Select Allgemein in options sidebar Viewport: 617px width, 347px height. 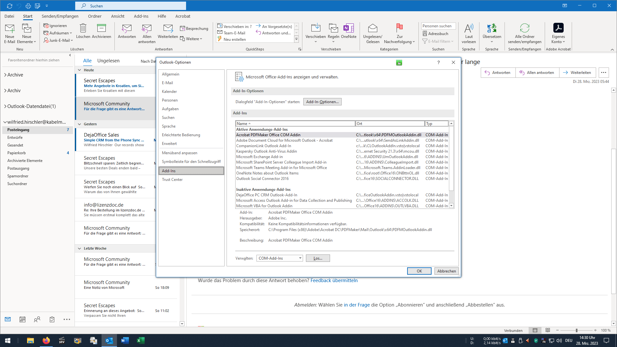[191, 74]
